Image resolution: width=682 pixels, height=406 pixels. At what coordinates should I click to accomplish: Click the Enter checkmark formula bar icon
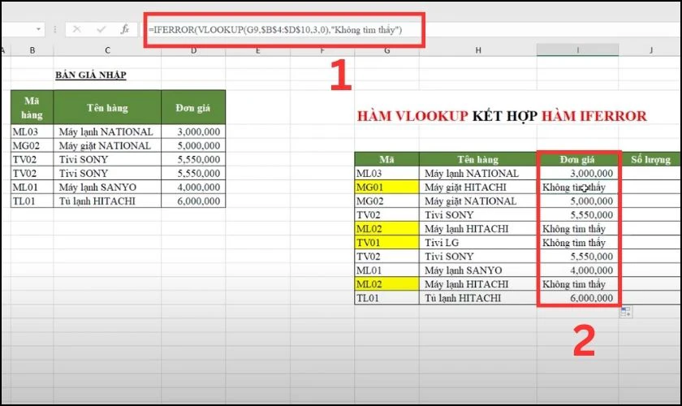(101, 29)
